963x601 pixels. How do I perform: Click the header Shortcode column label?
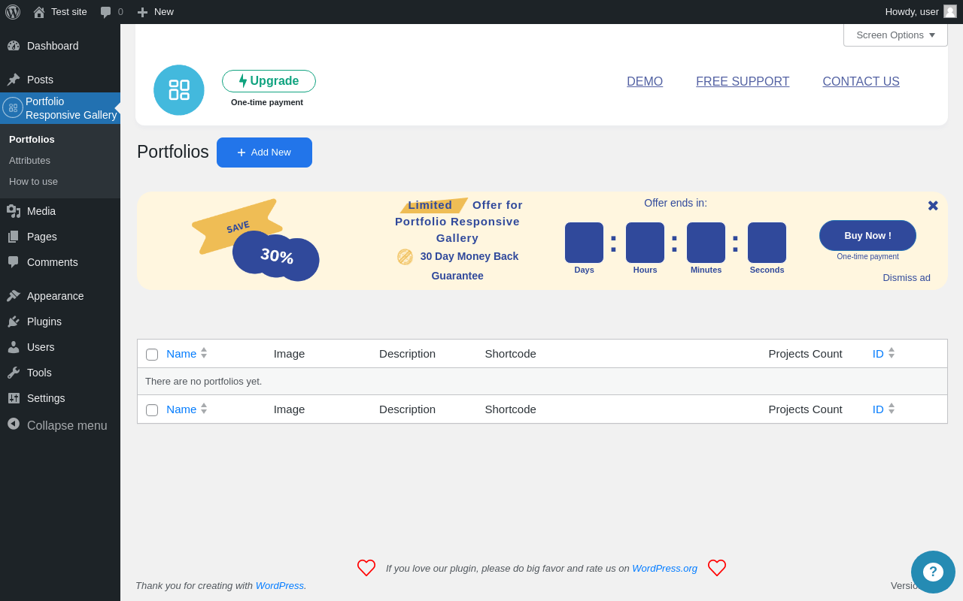click(510, 354)
